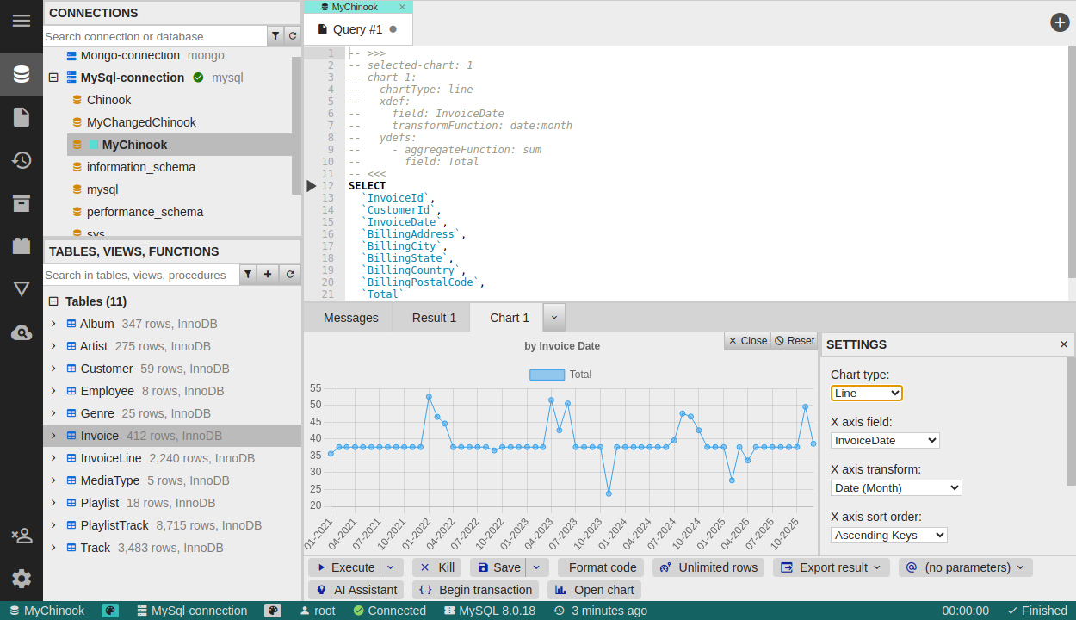Click the '3 minutes ago' status entry
1076x620 pixels.
[600, 611]
